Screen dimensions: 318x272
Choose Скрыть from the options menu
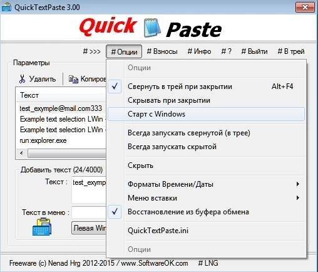click(206, 165)
